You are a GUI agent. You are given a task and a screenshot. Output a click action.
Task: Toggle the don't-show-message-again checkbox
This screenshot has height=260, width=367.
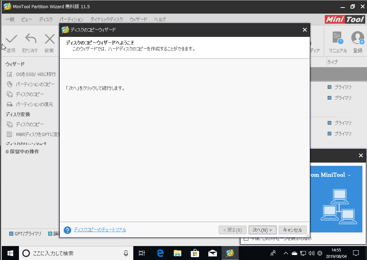(x=246, y=239)
